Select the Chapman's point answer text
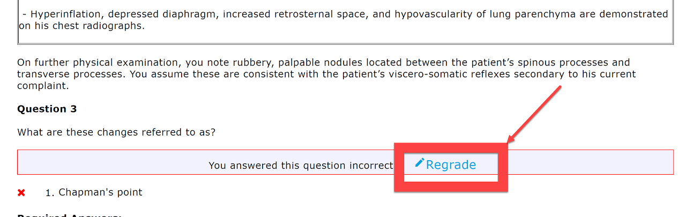Viewport: 686px width, 217px height. pos(100,192)
